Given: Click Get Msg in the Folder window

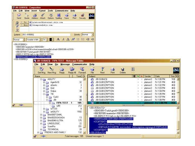Looking at the screenshot, I should pyautogui.click(x=41, y=70).
